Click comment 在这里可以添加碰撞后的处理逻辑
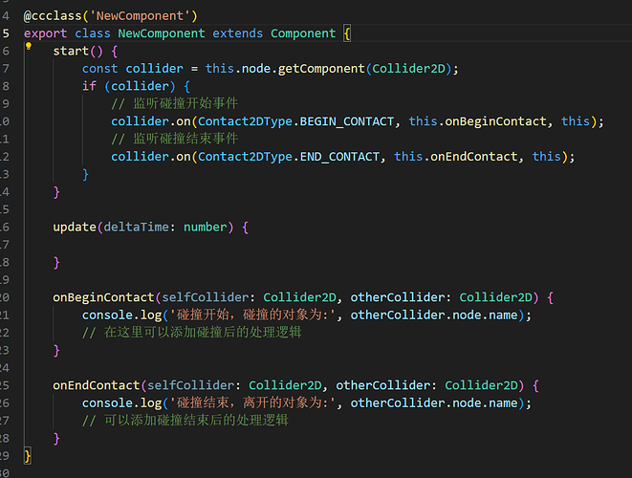Image resolution: width=632 pixels, height=478 pixels. pyautogui.click(x=191, y=333)
